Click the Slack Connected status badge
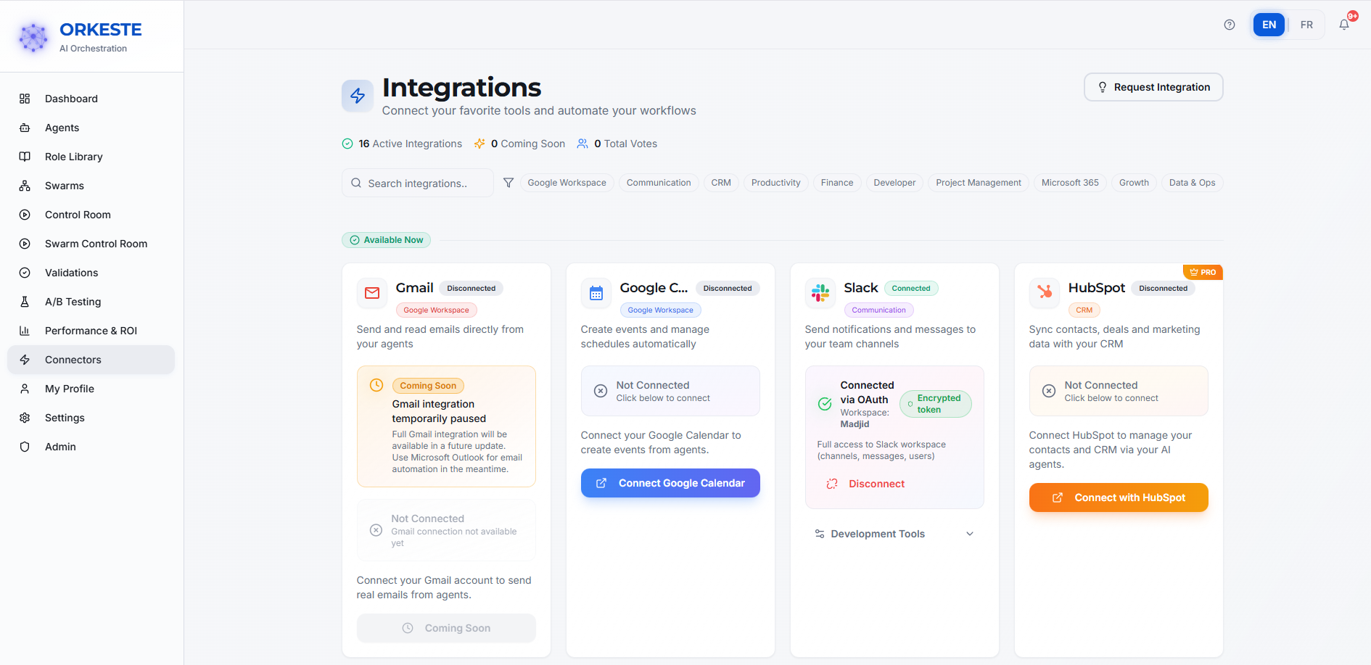This screenshot has width=1371, height=665. click(911, 289)
